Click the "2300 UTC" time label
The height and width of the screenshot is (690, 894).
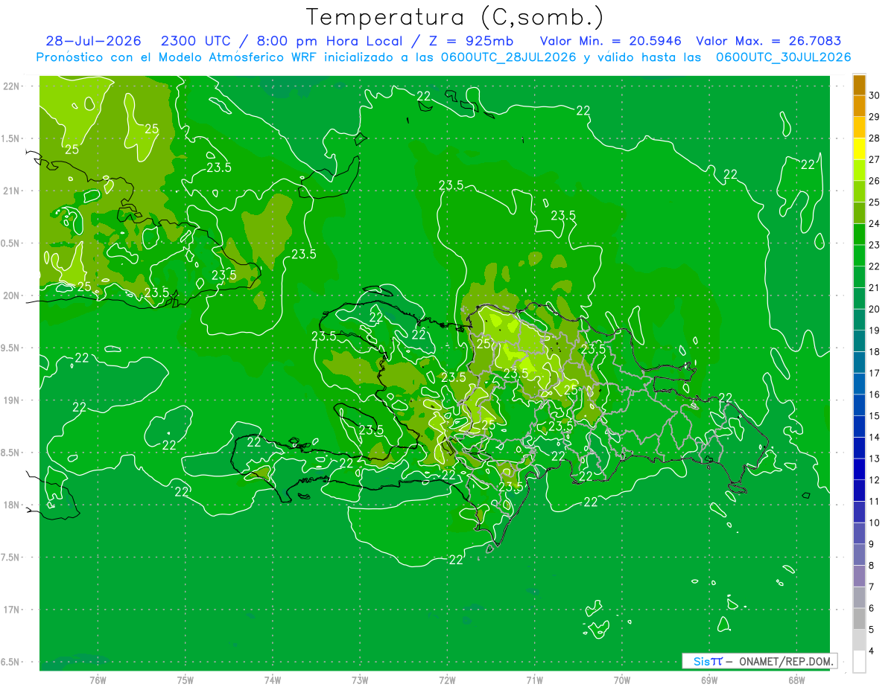click(x=197, y=42)
